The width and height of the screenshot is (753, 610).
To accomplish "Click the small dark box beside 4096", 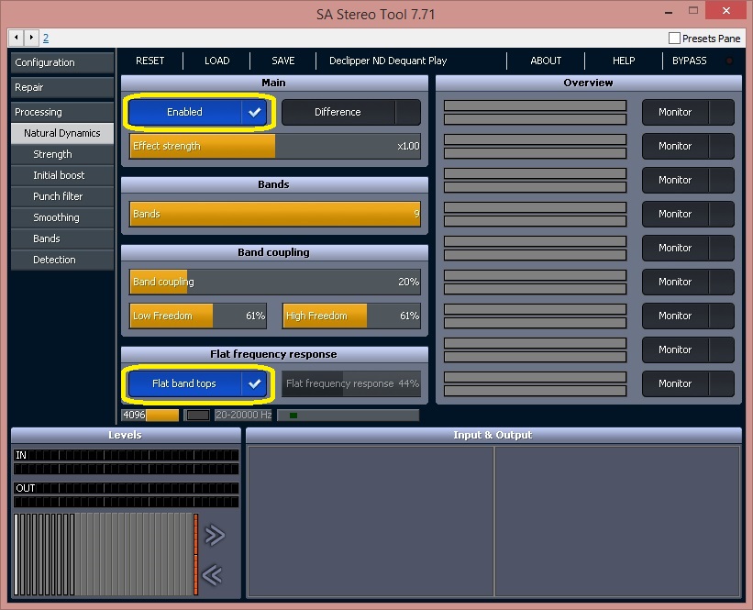I will [x=198, y=415].
